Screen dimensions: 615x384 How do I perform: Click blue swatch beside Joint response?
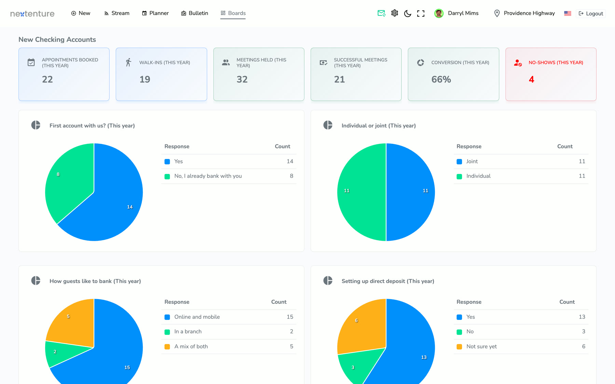pyautogui.click(x=459, y=162)
